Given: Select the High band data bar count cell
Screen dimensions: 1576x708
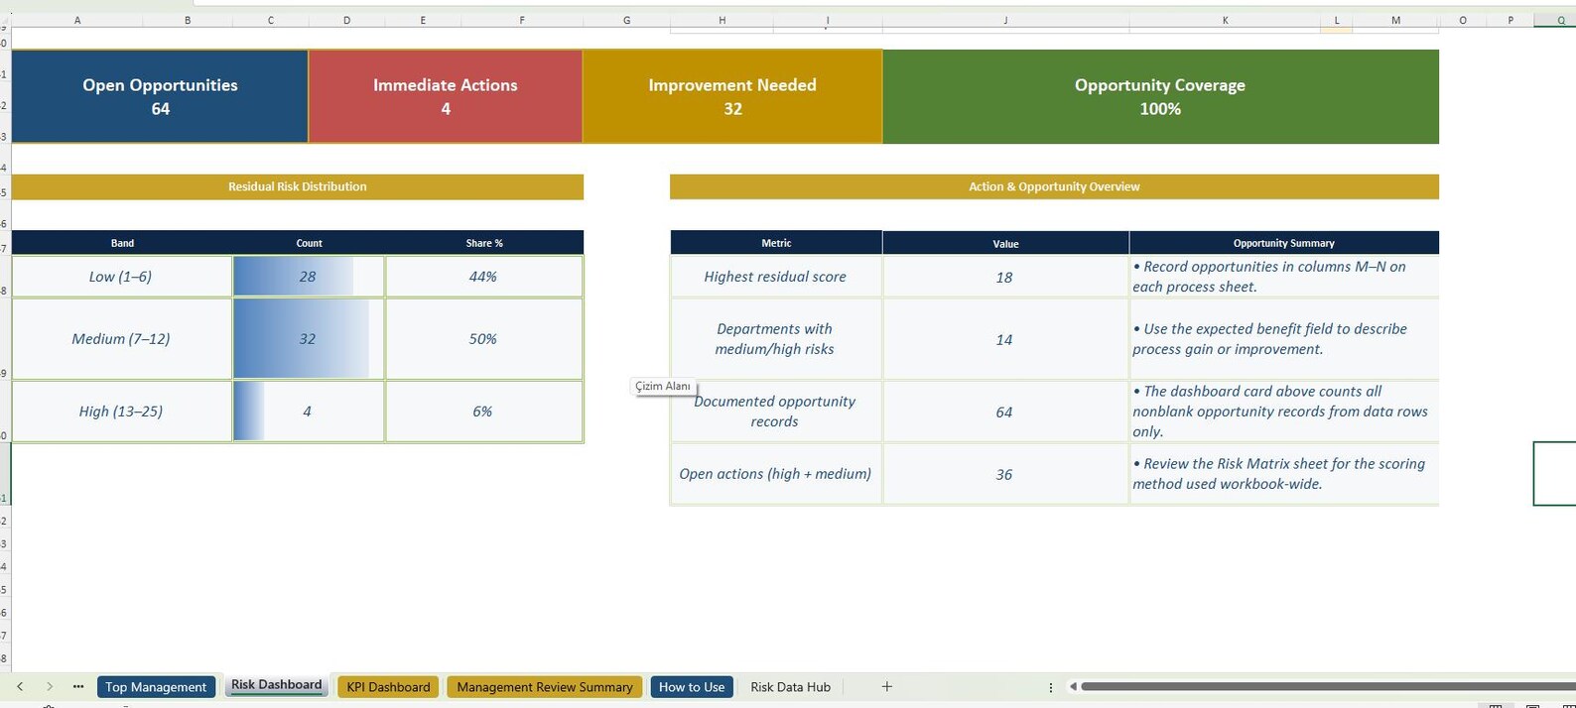Looking at the screenshot, I should [x=309, y=412].
